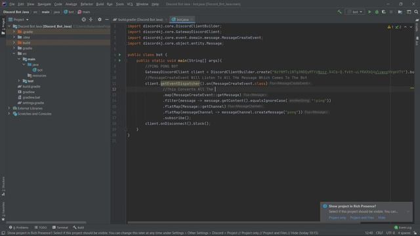This screenshot has width=420, height=236.
Task: Open the Problems tool window tab
Action: (19, 227)
